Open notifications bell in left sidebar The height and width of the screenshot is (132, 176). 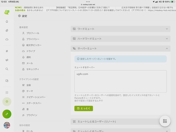click(7, 21)
